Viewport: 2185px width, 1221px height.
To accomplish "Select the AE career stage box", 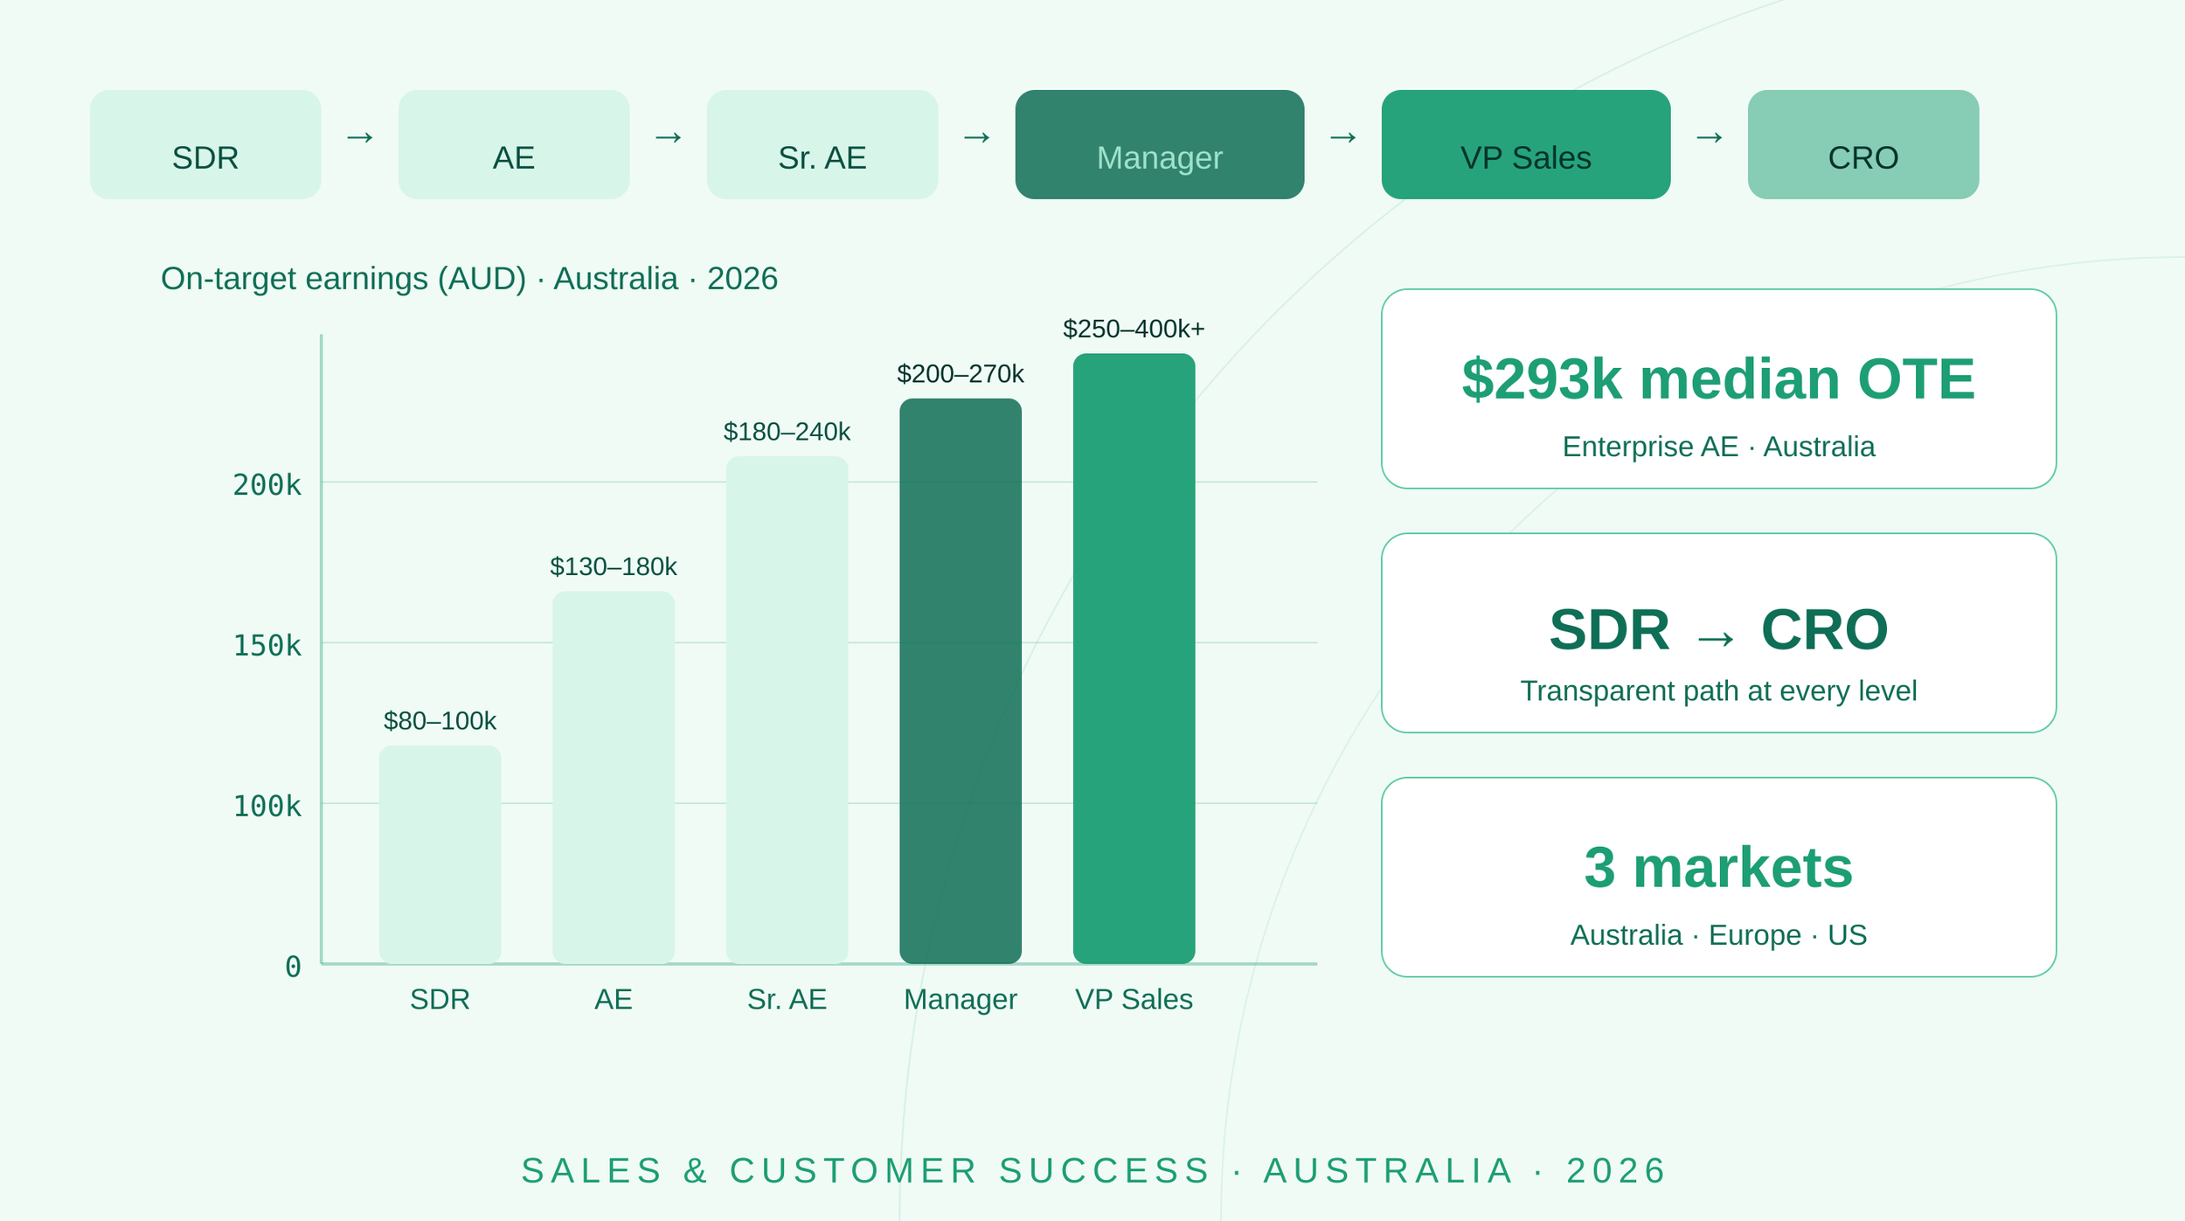I will coord(514,144).
